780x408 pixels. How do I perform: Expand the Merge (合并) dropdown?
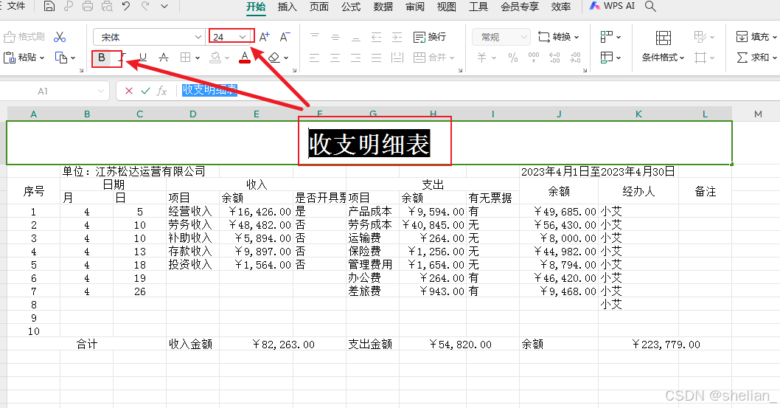point(452,58)
